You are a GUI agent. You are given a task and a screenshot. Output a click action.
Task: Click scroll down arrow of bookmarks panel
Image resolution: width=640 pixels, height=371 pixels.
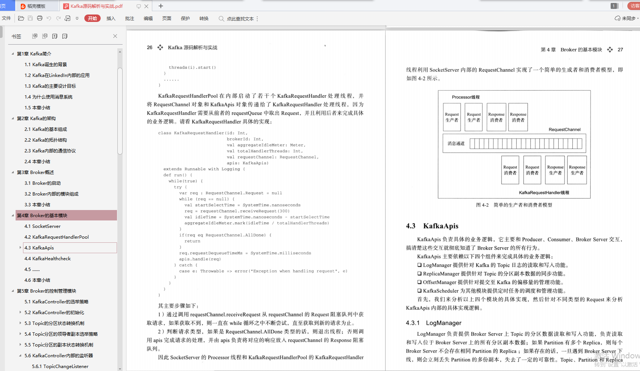[120, 369]
